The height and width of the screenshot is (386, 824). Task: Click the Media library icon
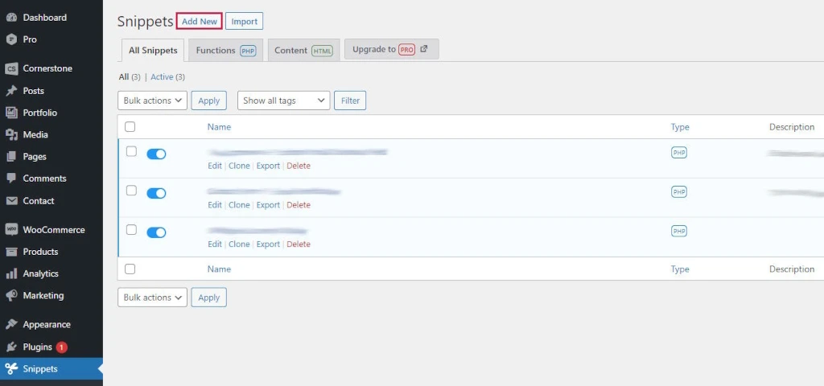point(11,135)
